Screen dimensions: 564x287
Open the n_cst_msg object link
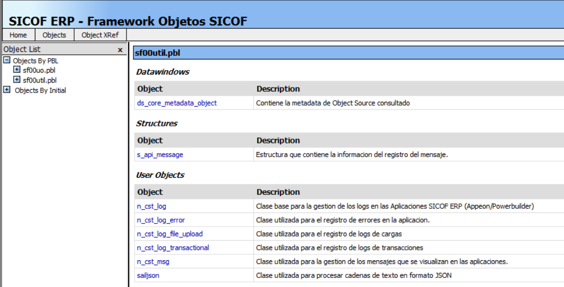coord(153,261)
